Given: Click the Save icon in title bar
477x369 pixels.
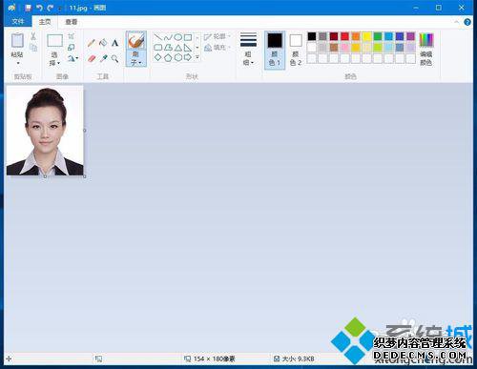Looking at the screenshot, I should click(x=28, y=8).
